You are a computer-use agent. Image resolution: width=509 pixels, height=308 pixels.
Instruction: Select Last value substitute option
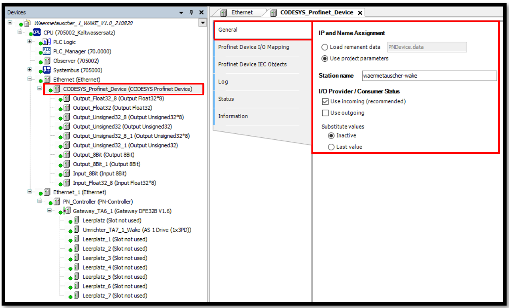pyautogui.click(x=331, y=147)
